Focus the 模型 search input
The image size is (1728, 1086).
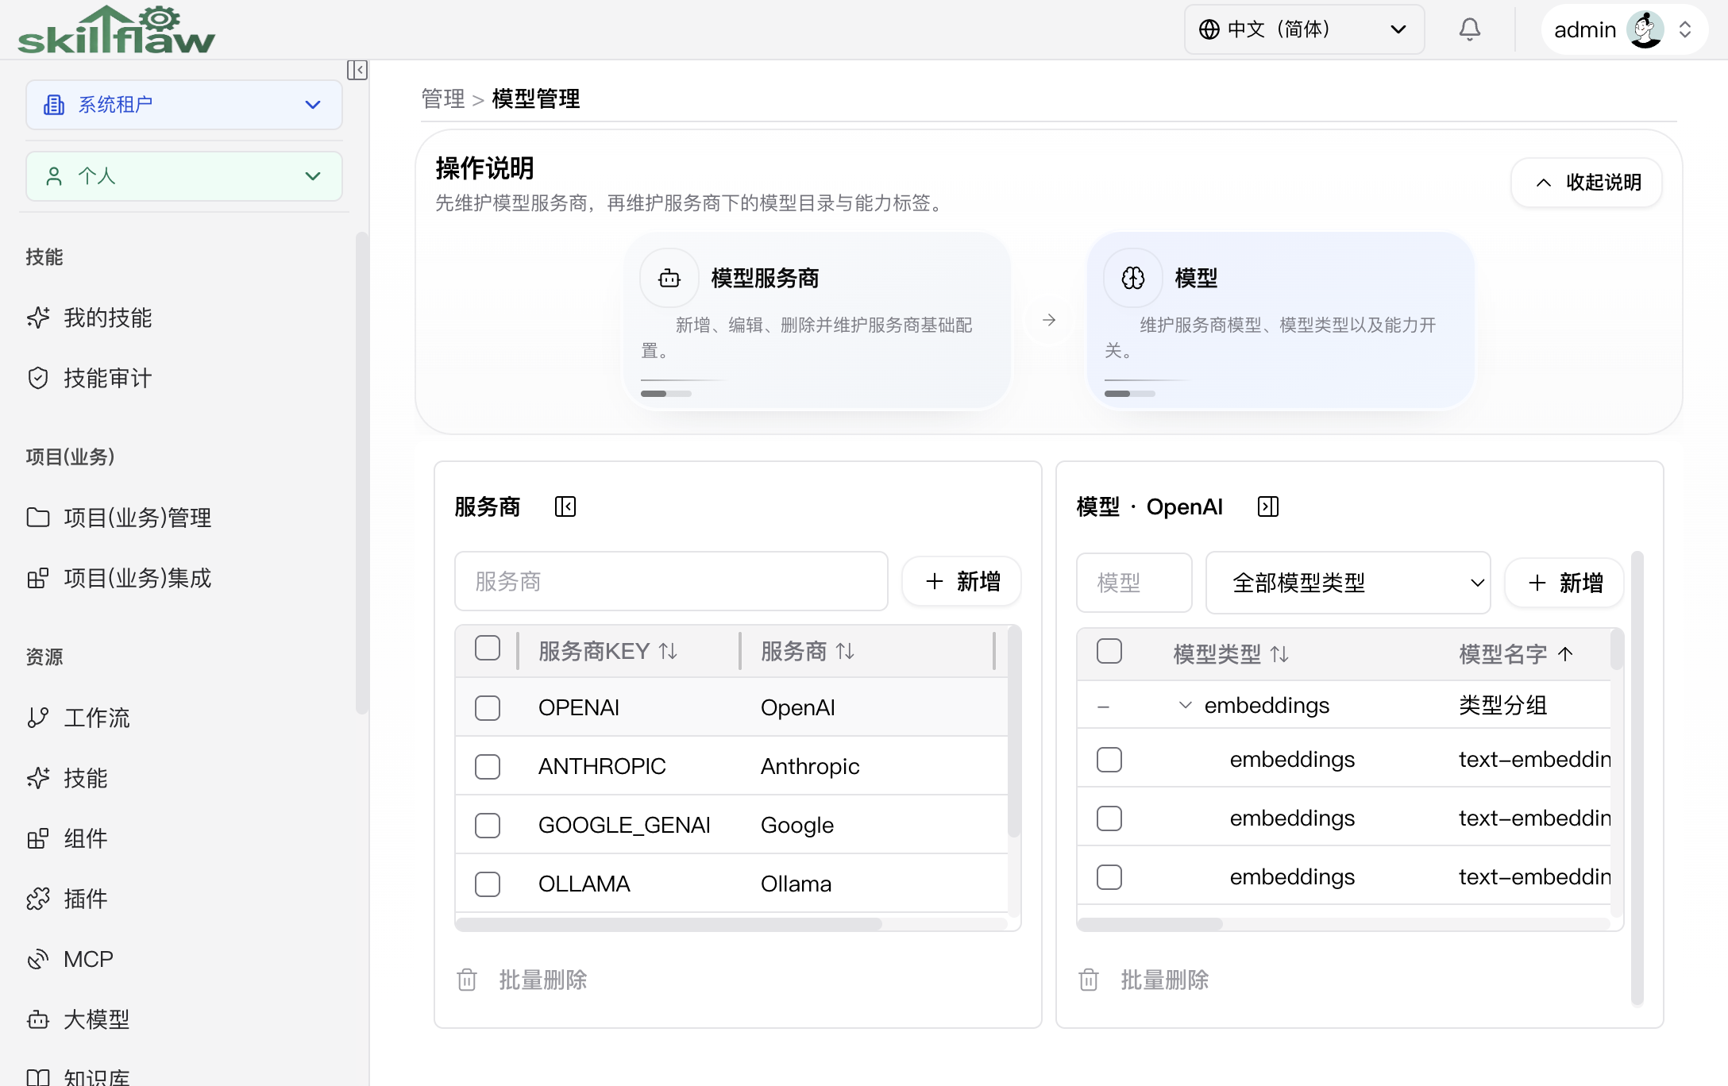click(x=1134, y=583)
